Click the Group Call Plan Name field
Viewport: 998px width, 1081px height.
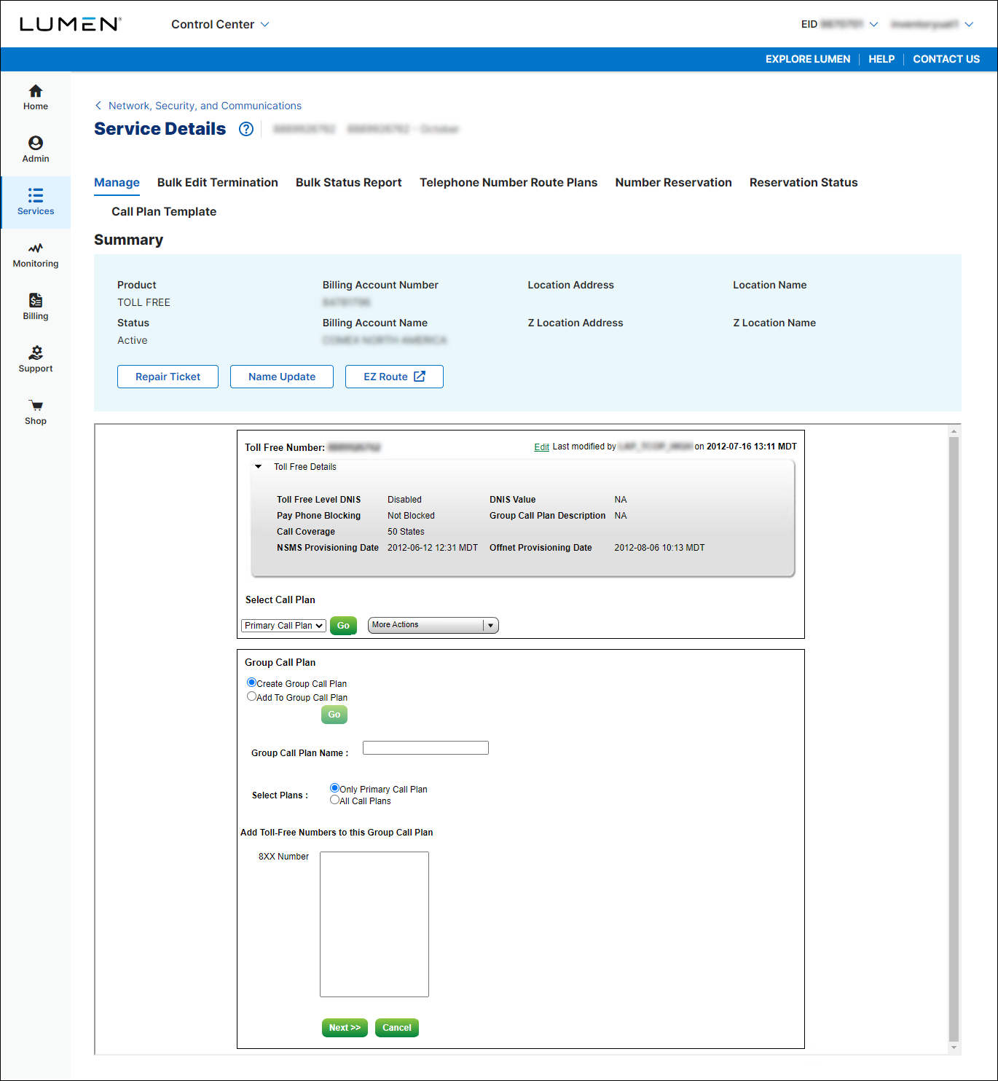coord(425,748)
